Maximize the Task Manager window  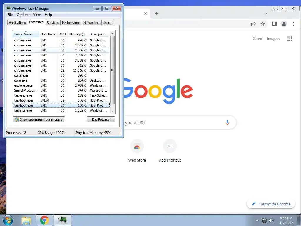pyautogui.click(x=107, y=9)
